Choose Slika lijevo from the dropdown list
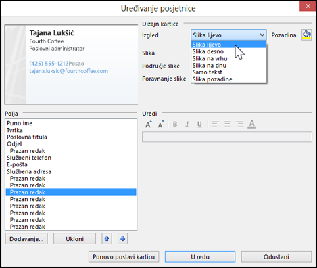Viewport: 317px width, 268px height. (228, 45)
